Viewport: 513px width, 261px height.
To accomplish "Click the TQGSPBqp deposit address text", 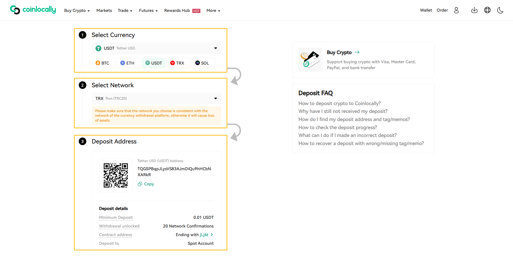I will 174,172.
